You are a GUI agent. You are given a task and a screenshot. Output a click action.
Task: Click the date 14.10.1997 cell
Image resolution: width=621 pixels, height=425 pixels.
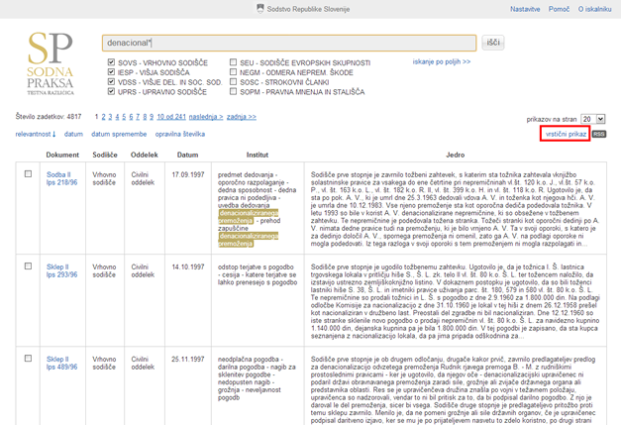point(188,266)
